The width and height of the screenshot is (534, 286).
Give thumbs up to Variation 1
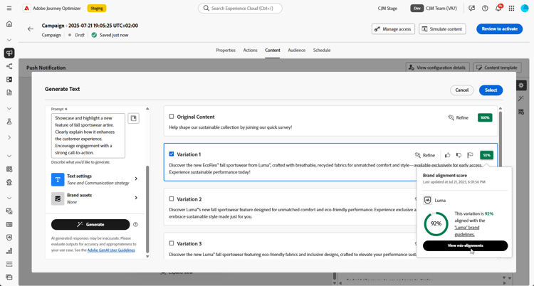(x=448, y=155)
